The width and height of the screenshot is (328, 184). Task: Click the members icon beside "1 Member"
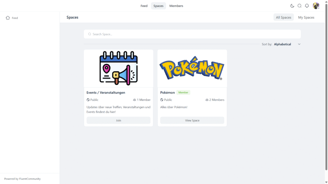(x=135, y=100)
